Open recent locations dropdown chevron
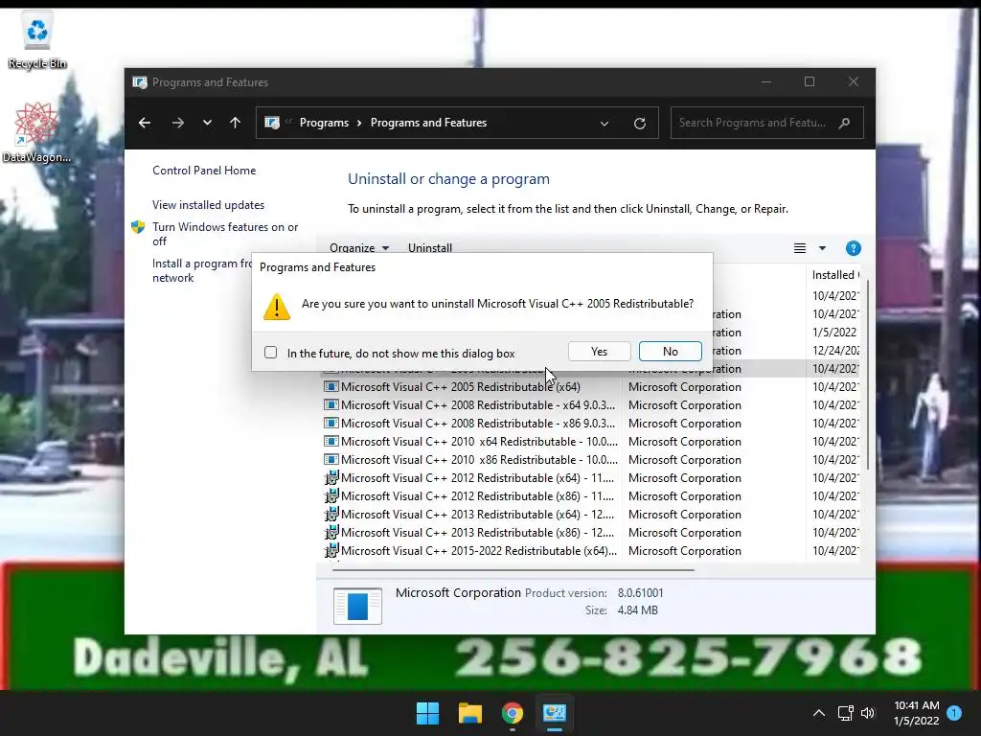 point(207,123)
